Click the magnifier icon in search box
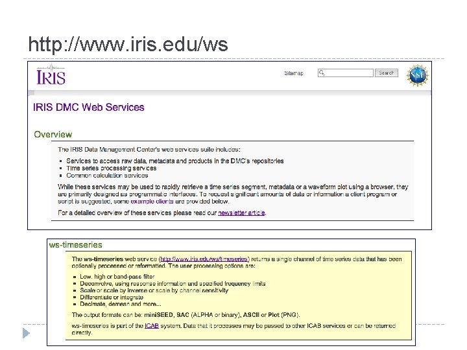This screenshot has width=467, height=350. (322, 73)
